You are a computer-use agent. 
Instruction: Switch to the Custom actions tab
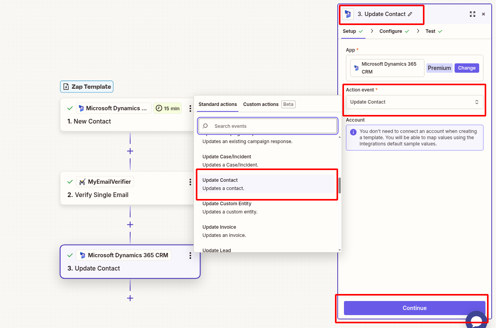point(260,104)
